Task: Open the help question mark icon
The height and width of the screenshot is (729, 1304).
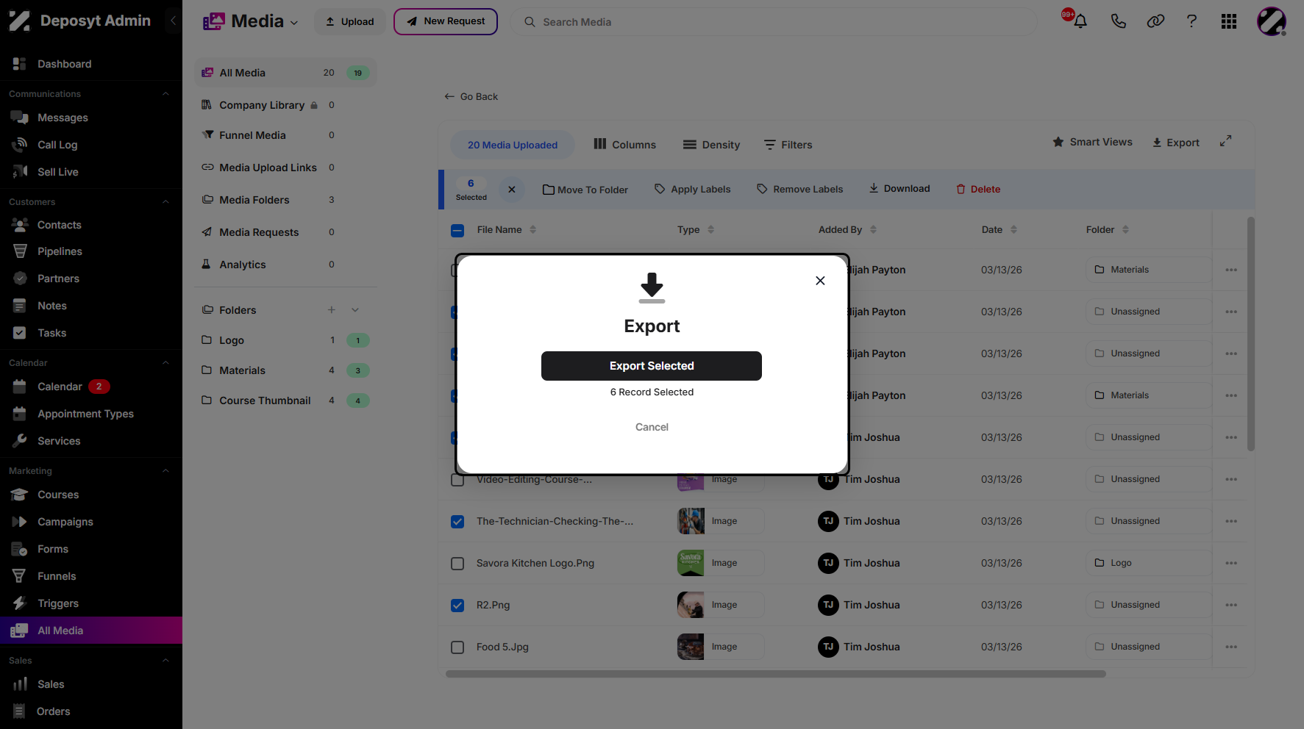Action: click(x=1191, y=21)
